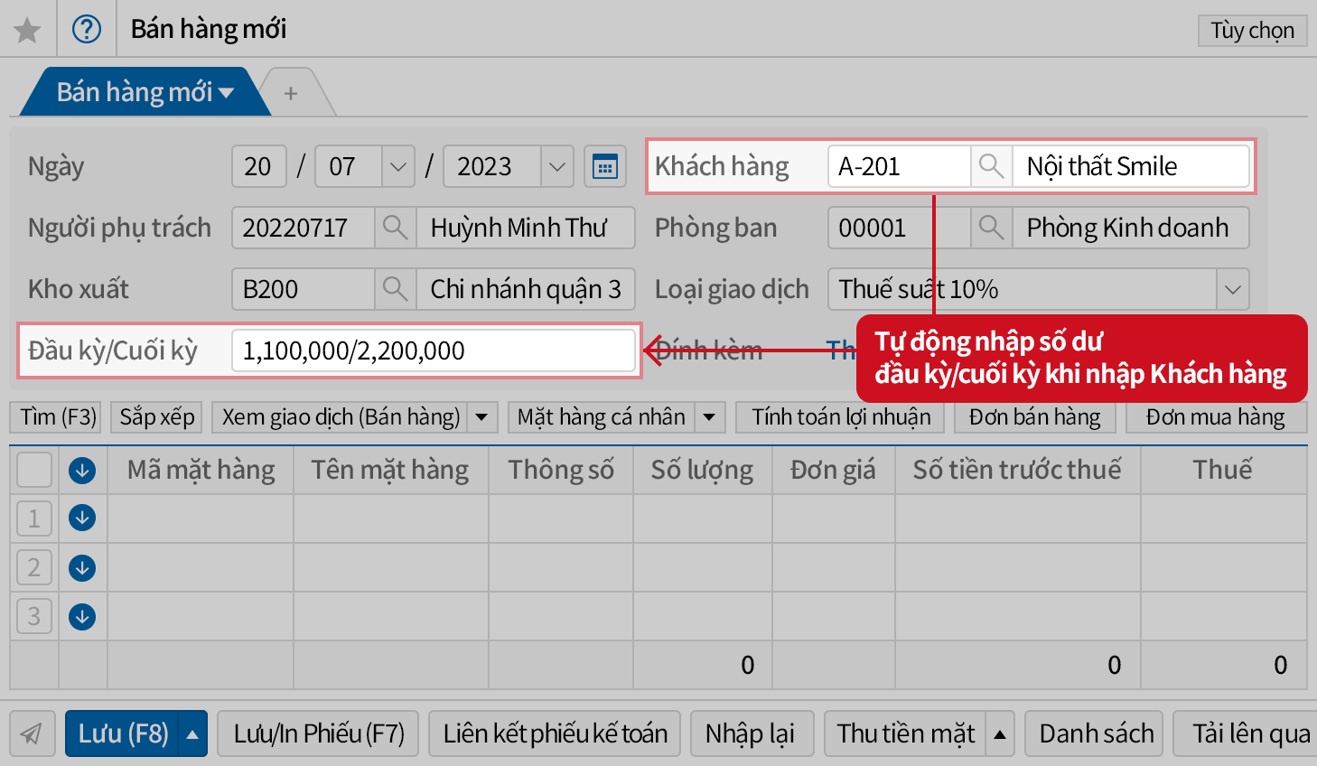Tick the select-all checkbox in table header
Screen dimensions: 1317x766
click(x=34, y=470)
